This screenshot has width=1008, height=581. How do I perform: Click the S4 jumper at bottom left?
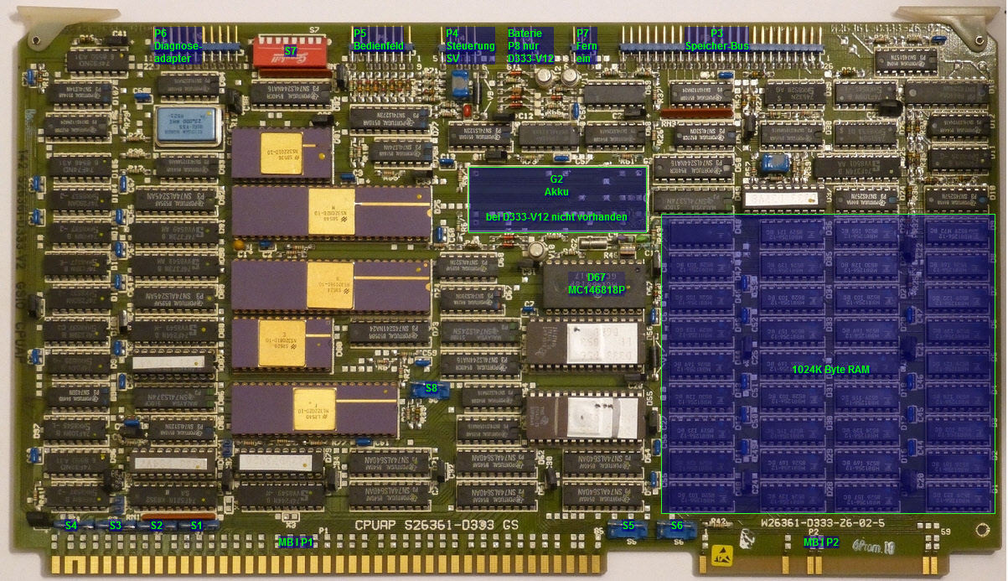(x=71, y=526)
